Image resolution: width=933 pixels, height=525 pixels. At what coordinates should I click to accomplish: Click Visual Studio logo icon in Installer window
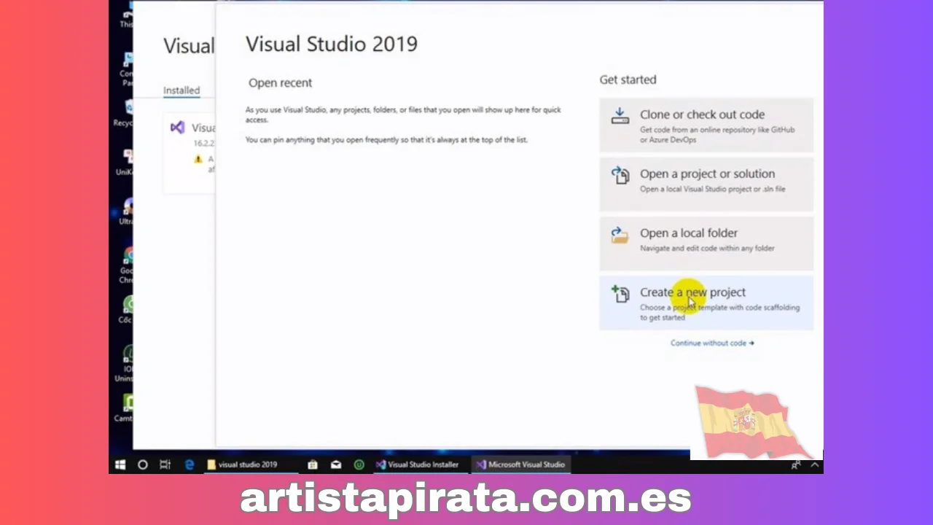coord(177,128)
